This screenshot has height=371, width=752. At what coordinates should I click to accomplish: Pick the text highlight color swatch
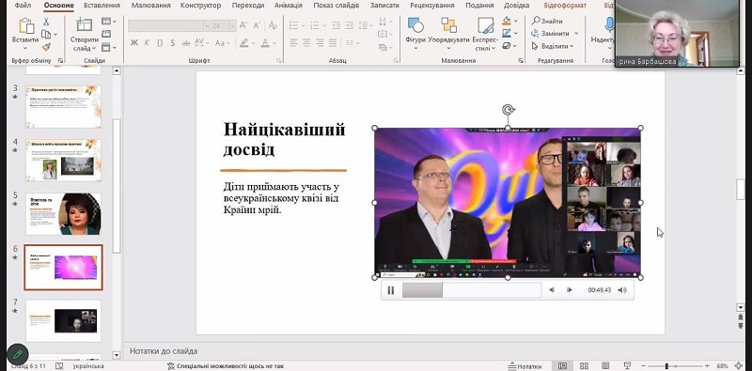(244, 43)
